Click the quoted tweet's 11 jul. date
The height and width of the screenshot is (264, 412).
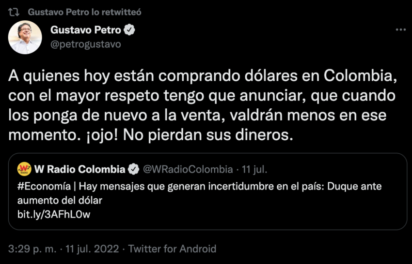tap(254, 169)
